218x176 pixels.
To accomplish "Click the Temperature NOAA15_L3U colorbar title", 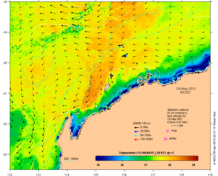I will (x=146, y=153).
